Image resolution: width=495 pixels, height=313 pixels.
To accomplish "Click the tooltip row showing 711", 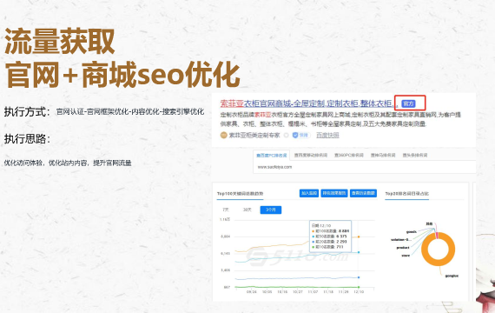I will click(x=327, y=247).
